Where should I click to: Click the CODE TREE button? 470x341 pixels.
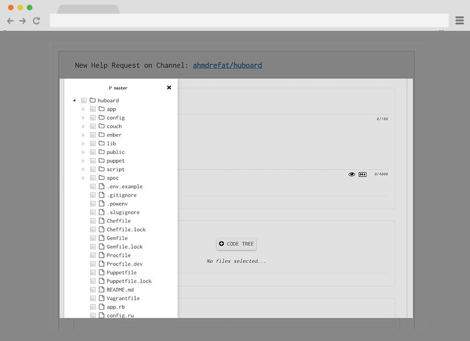point(236,244)
